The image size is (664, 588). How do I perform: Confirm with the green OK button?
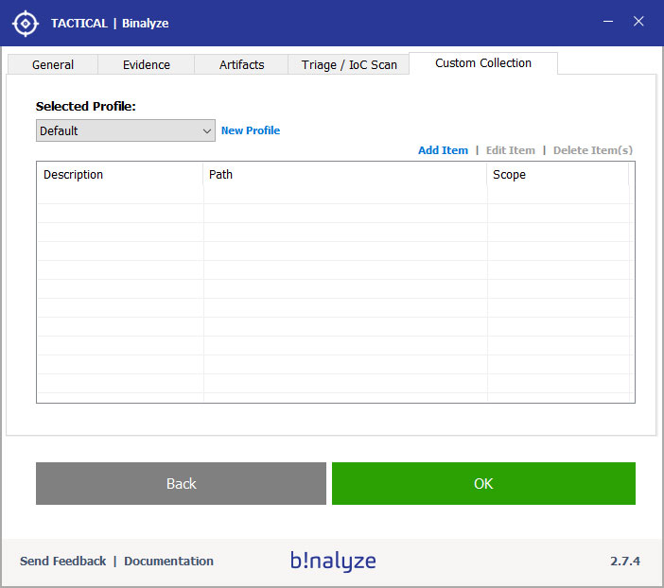tap(483, 483)
